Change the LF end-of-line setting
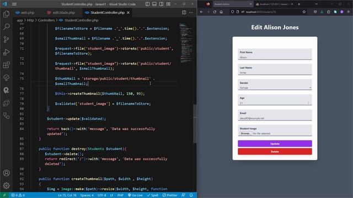This screenshot has height=198, width=353. click(x=111, y=195)
